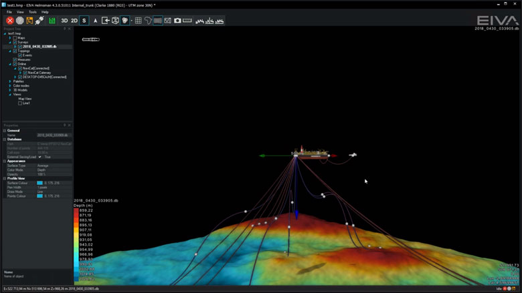Enable the Line1 view checkbox
The height and width of the screenshot is (293, 522).
pos(20,103)
